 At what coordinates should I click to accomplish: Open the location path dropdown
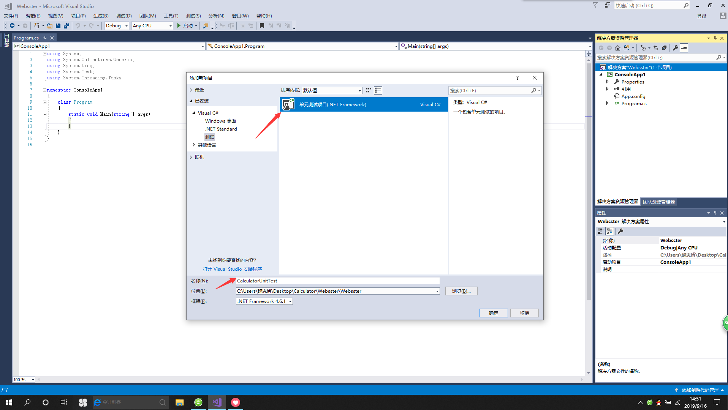coord(437,291)
